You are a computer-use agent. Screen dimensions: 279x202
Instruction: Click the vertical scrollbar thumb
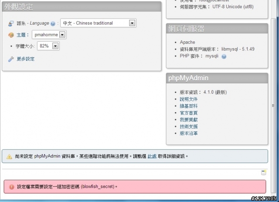coord(273,106)
